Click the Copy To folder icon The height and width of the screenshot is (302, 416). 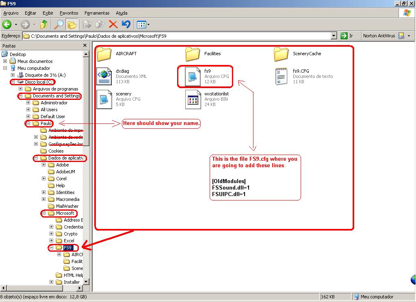100,24
